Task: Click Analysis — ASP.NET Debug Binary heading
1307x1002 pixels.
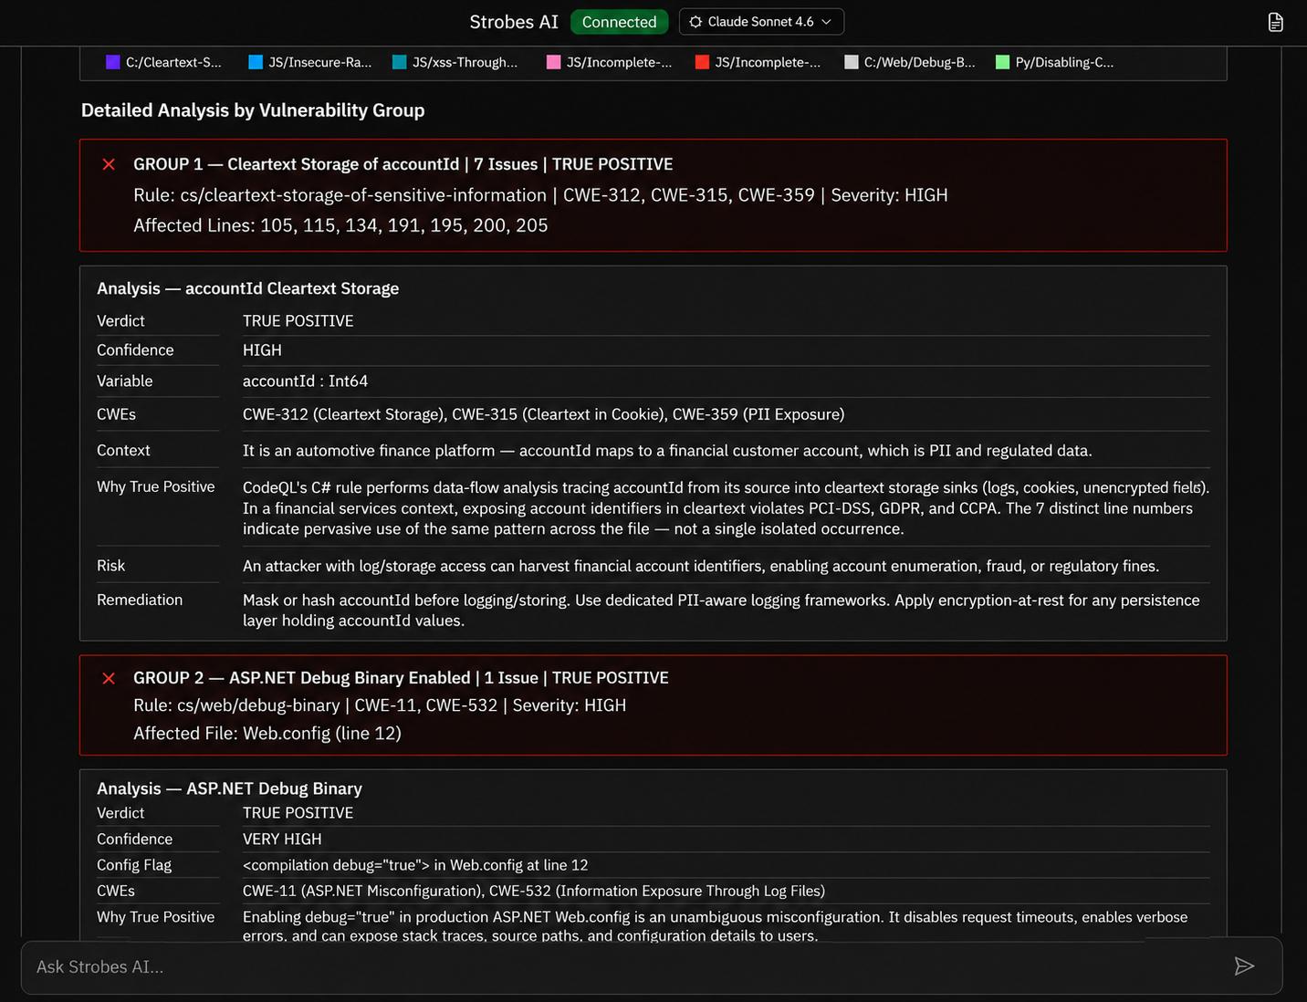Action: point(229,788)
